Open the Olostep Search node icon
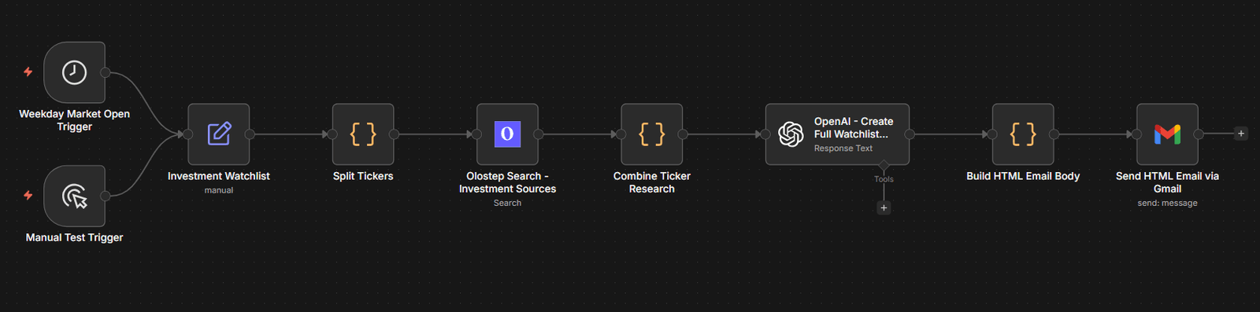Image resolution: width=1260 pixels, height=312 pixels. [507, 134]
